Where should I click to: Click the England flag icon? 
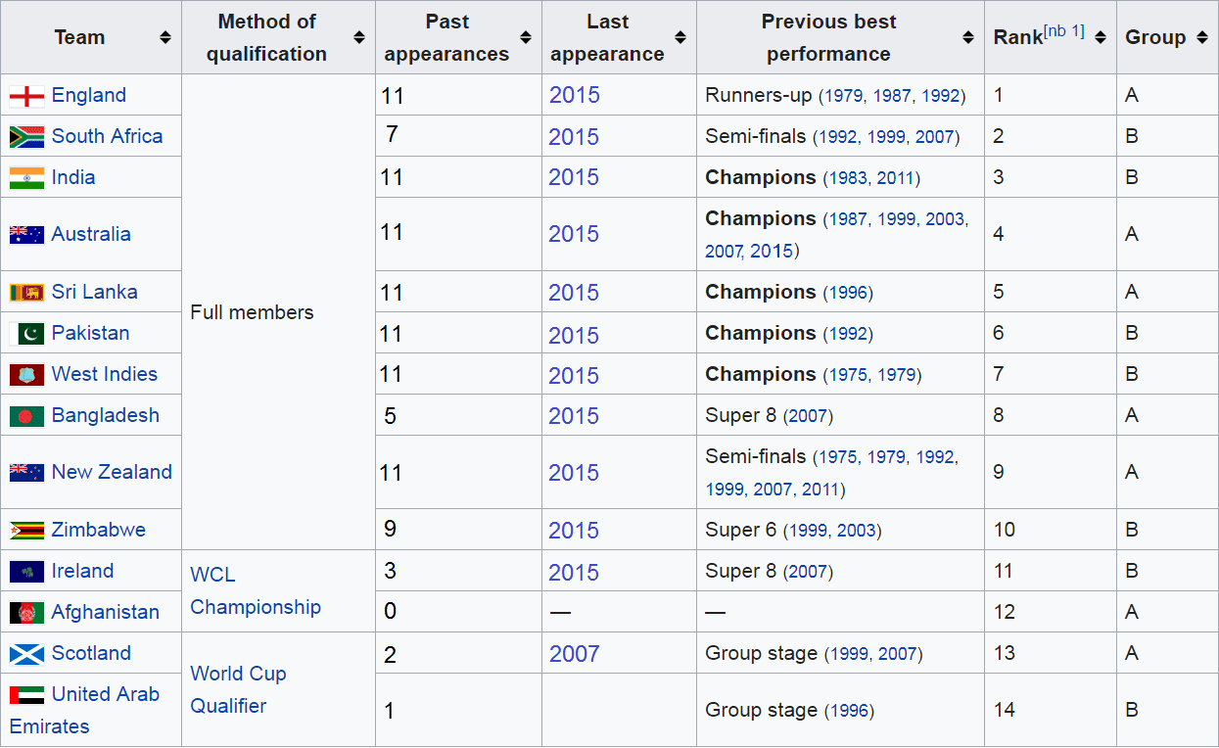[x=26, y=96]
